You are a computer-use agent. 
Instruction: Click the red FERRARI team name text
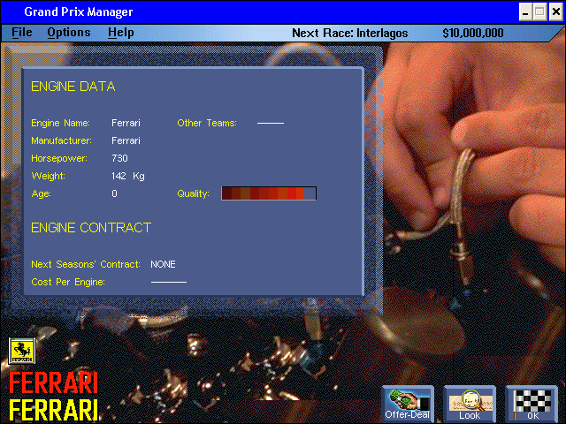pyautogui.click(x=53, y=382)
